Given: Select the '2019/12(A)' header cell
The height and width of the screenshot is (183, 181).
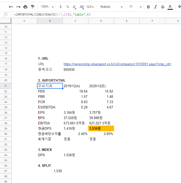Looking at the screenshot, I should [x=76, y=86].
